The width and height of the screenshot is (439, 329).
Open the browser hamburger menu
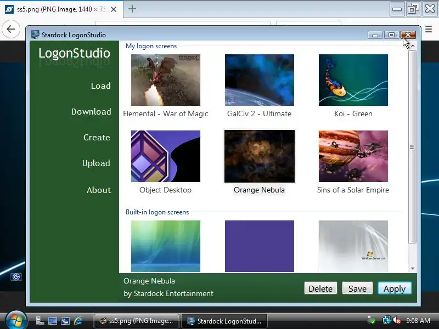point(429,29)
